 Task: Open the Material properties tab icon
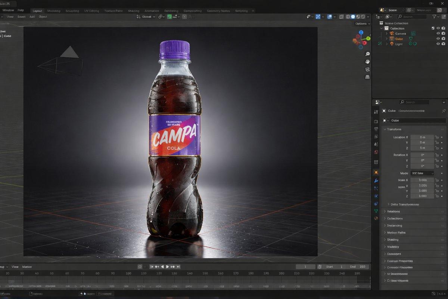coord(376,218)
